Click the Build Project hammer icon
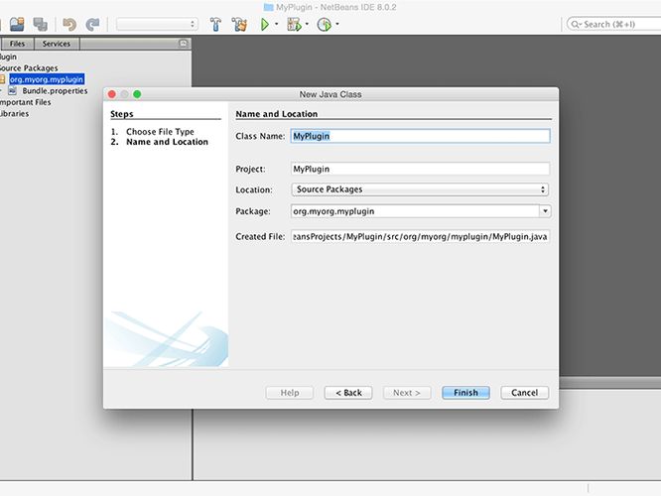Viewport: 661px width, 496px height. [x=215, y=25]
